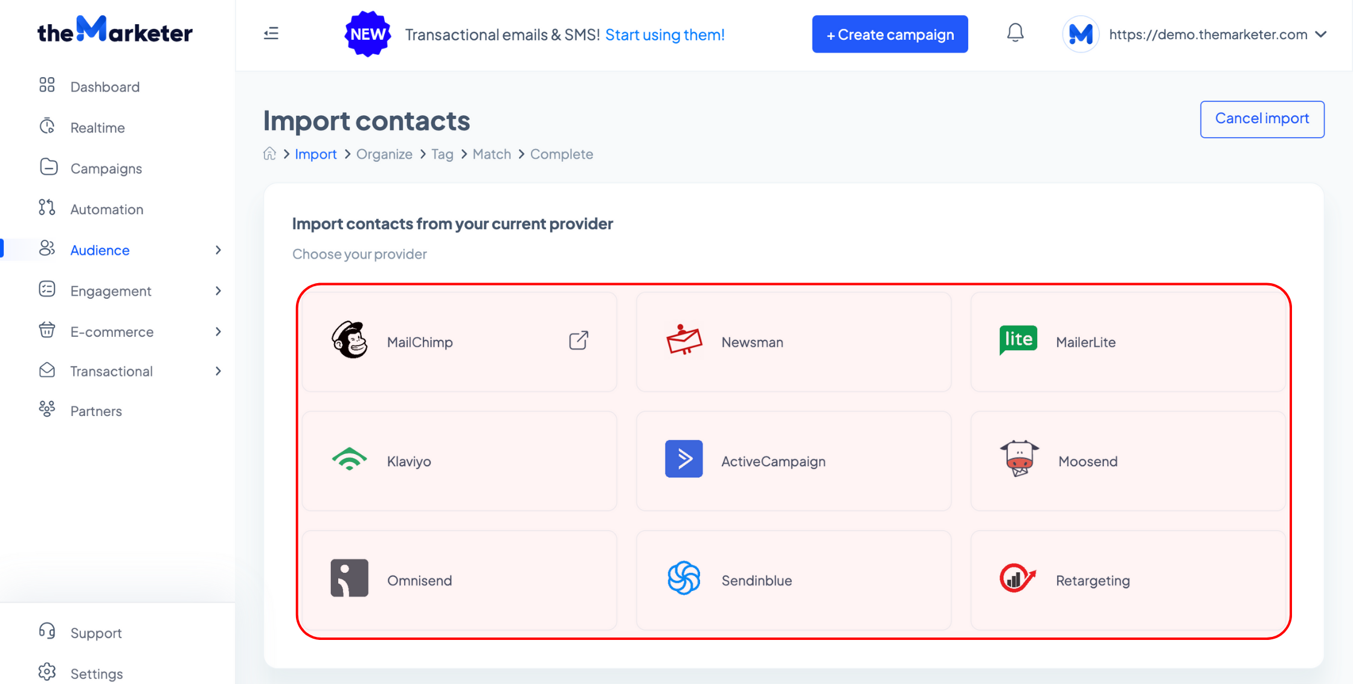Open MailChimp external link icon
The width and height of the screenshot is (1353, 684).
(x=578, y=340)
